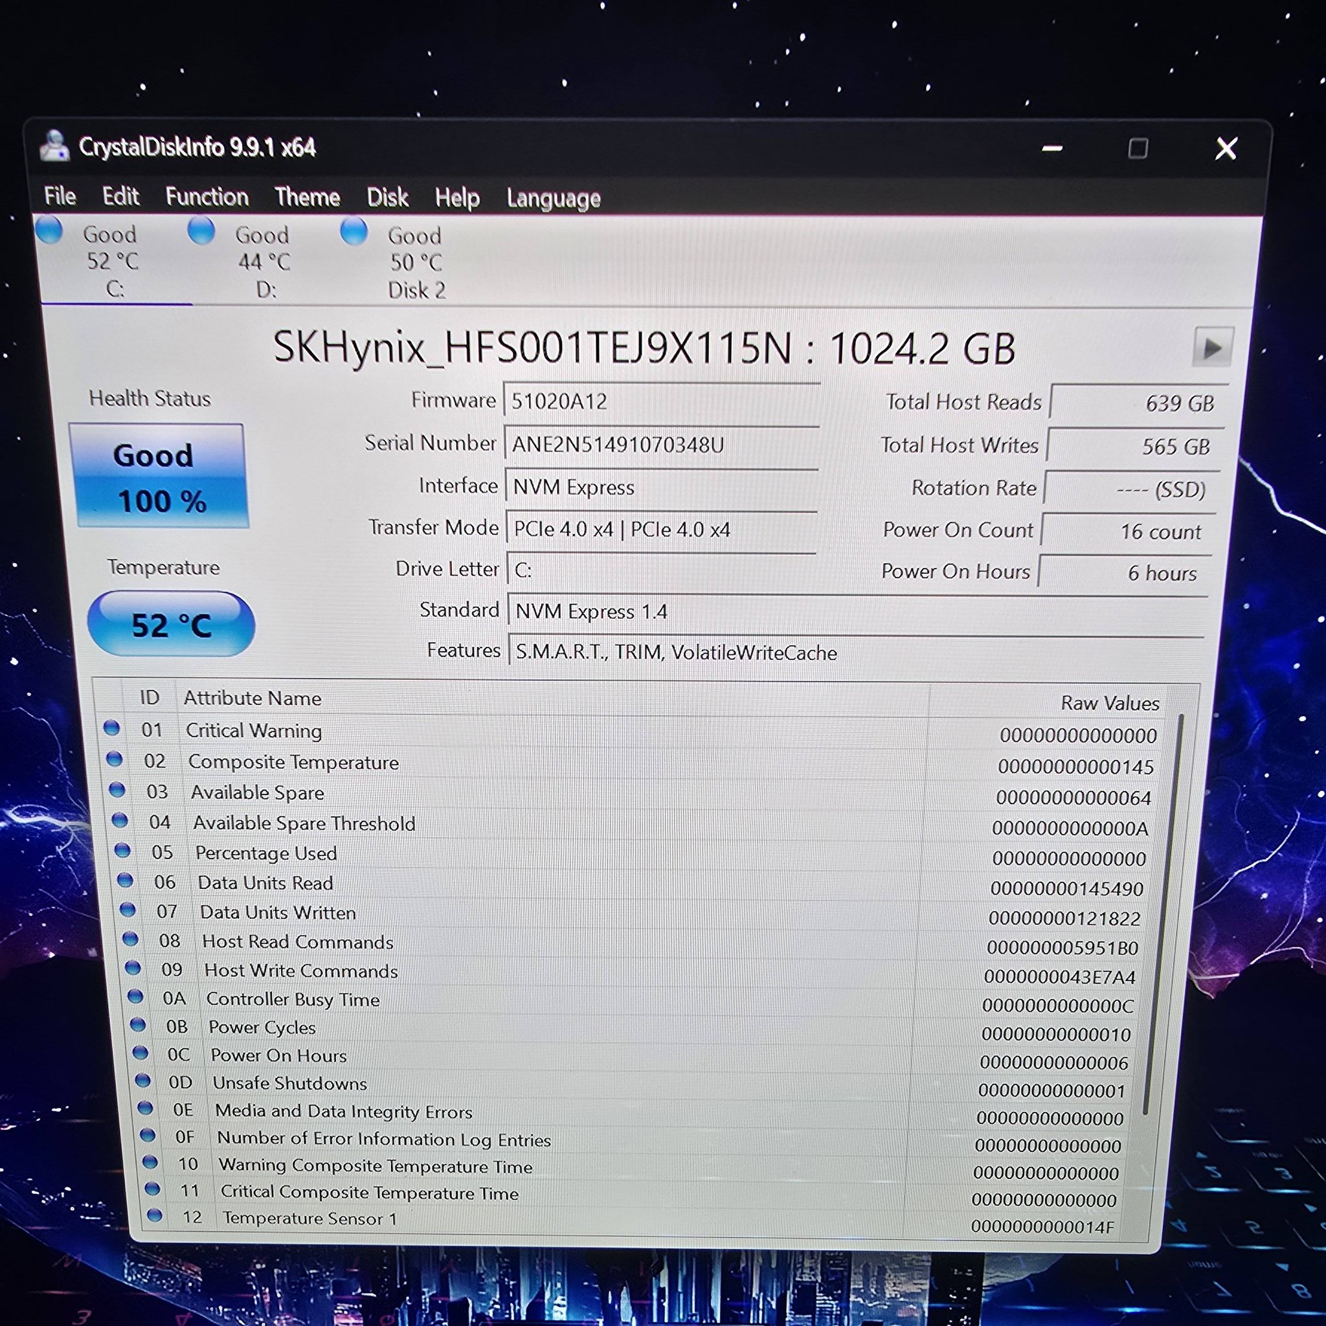Click the Serial Number field
This screenshot has width=1326, height=1326.
tap(661, 444)
